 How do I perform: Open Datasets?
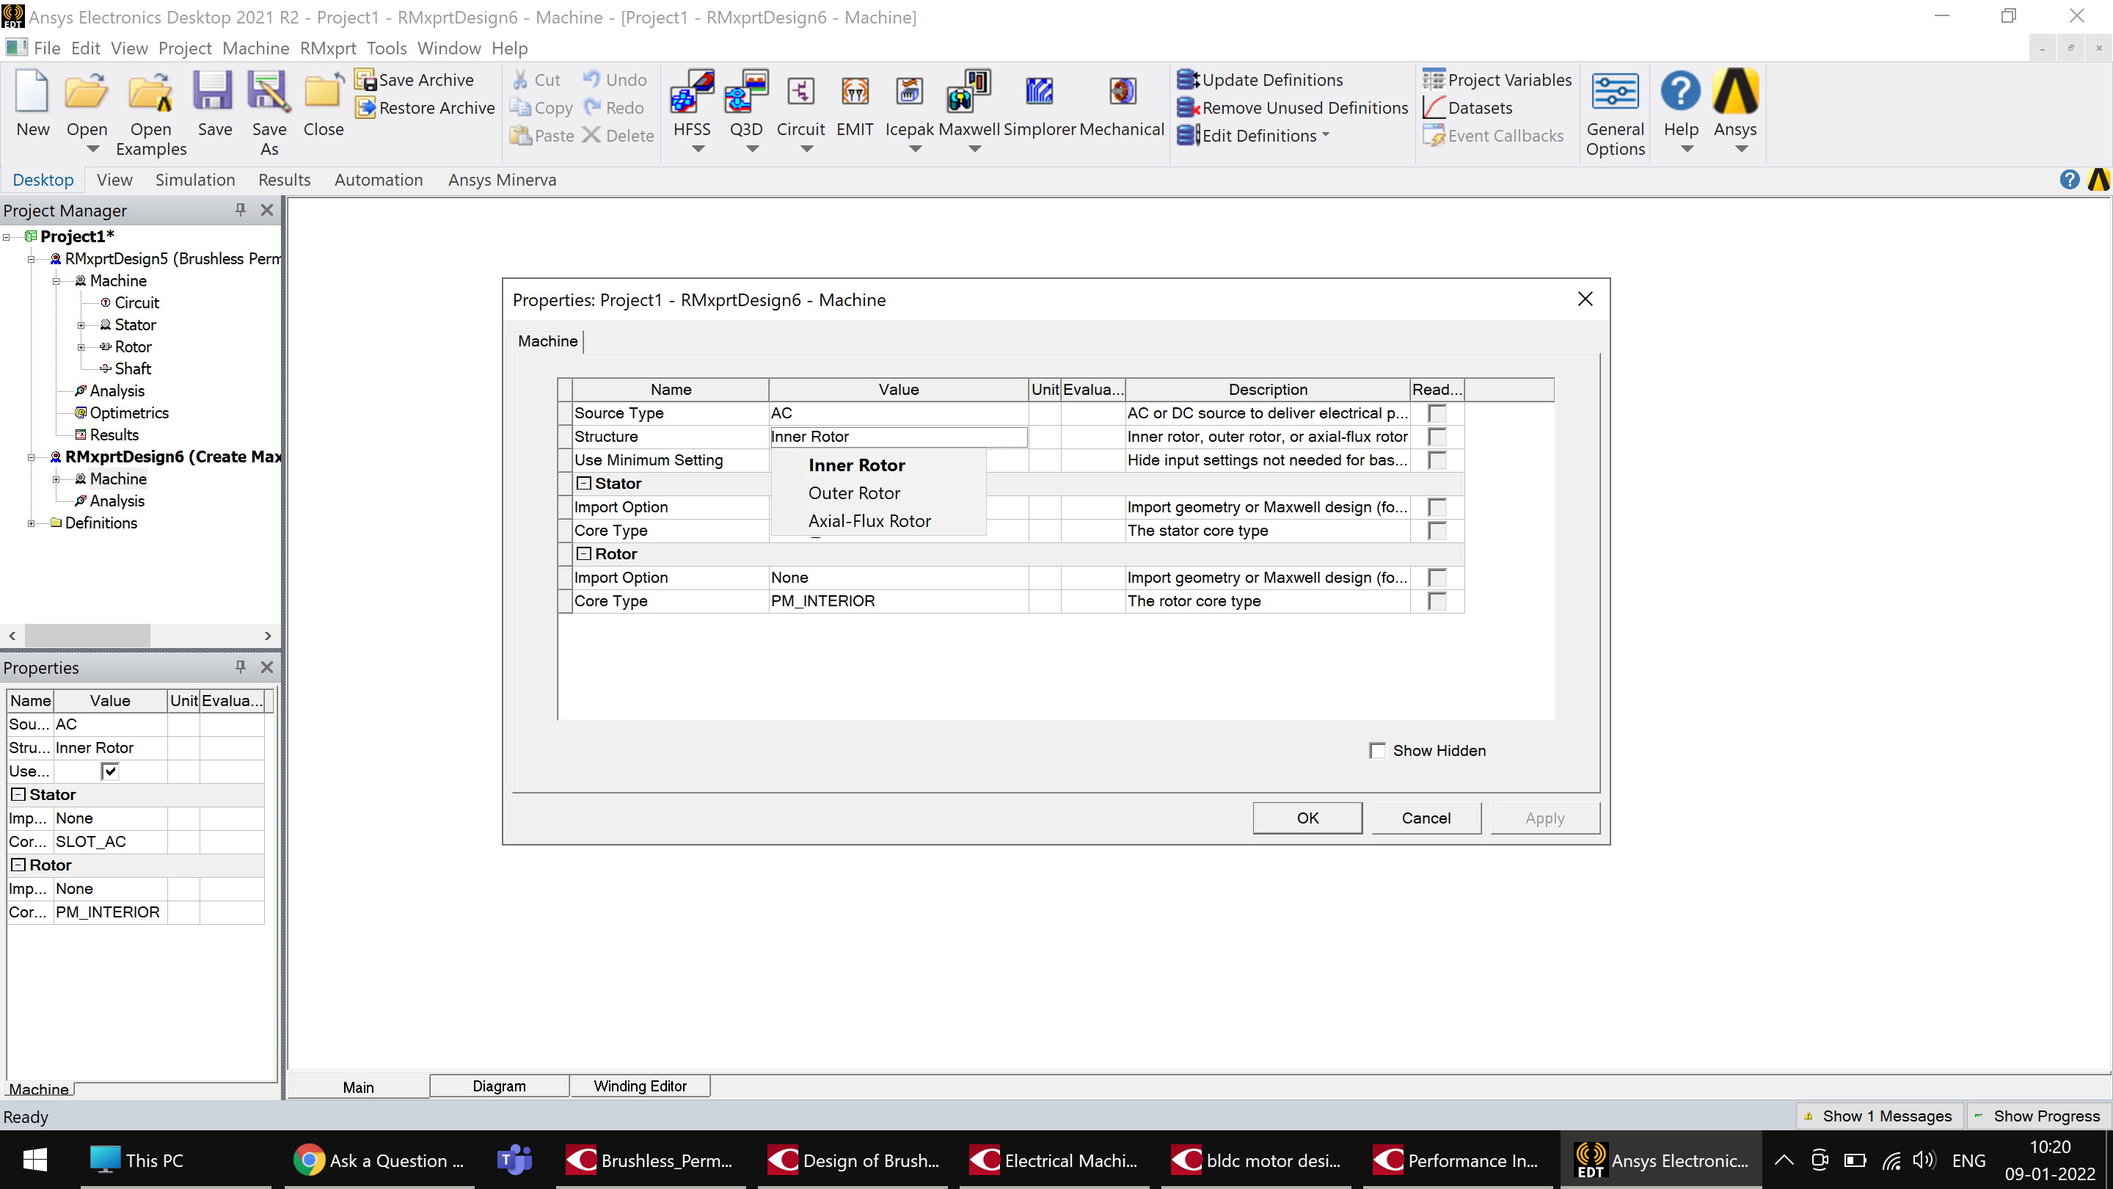[1467, 107]
